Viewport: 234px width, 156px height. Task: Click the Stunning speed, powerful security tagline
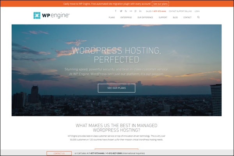click(x=117, y=72)
